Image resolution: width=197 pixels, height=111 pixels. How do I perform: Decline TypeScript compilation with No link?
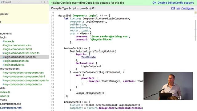coord(178,8)
